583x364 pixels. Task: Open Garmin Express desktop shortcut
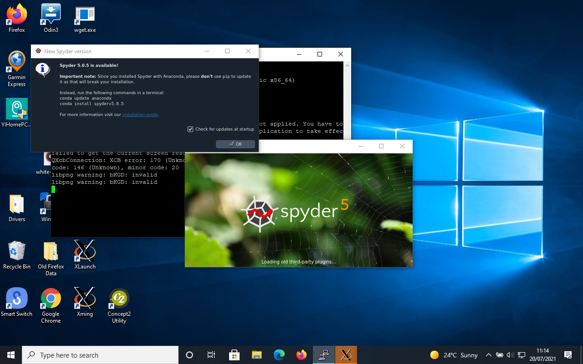pyautogui.click(x=17, y=69)
